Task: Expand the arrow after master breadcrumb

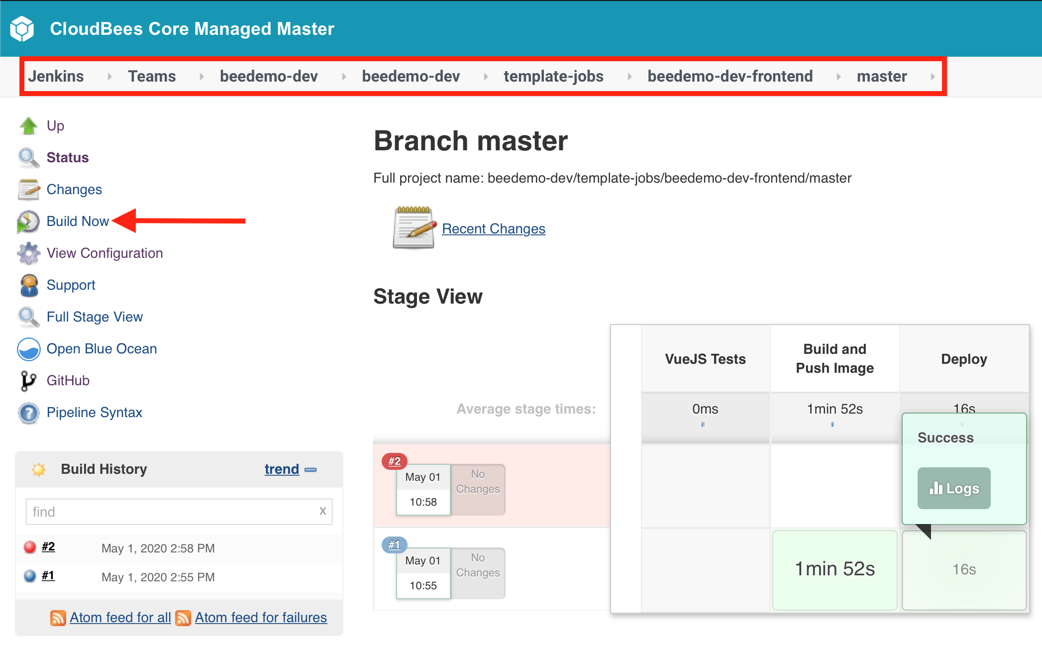Action: (x=933, y=76)
